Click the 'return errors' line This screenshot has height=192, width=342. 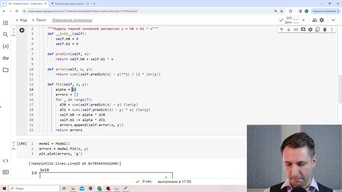tap(69, 130)
